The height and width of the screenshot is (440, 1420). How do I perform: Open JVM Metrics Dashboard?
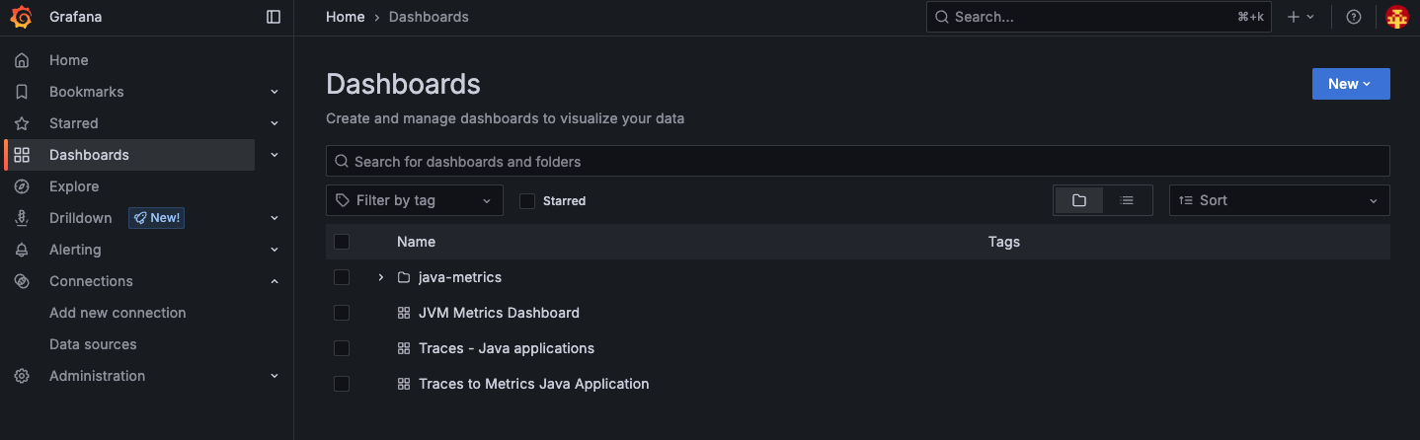click(499, 313)
